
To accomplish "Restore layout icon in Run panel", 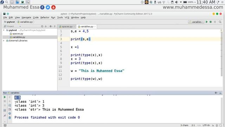I will 5,110.
